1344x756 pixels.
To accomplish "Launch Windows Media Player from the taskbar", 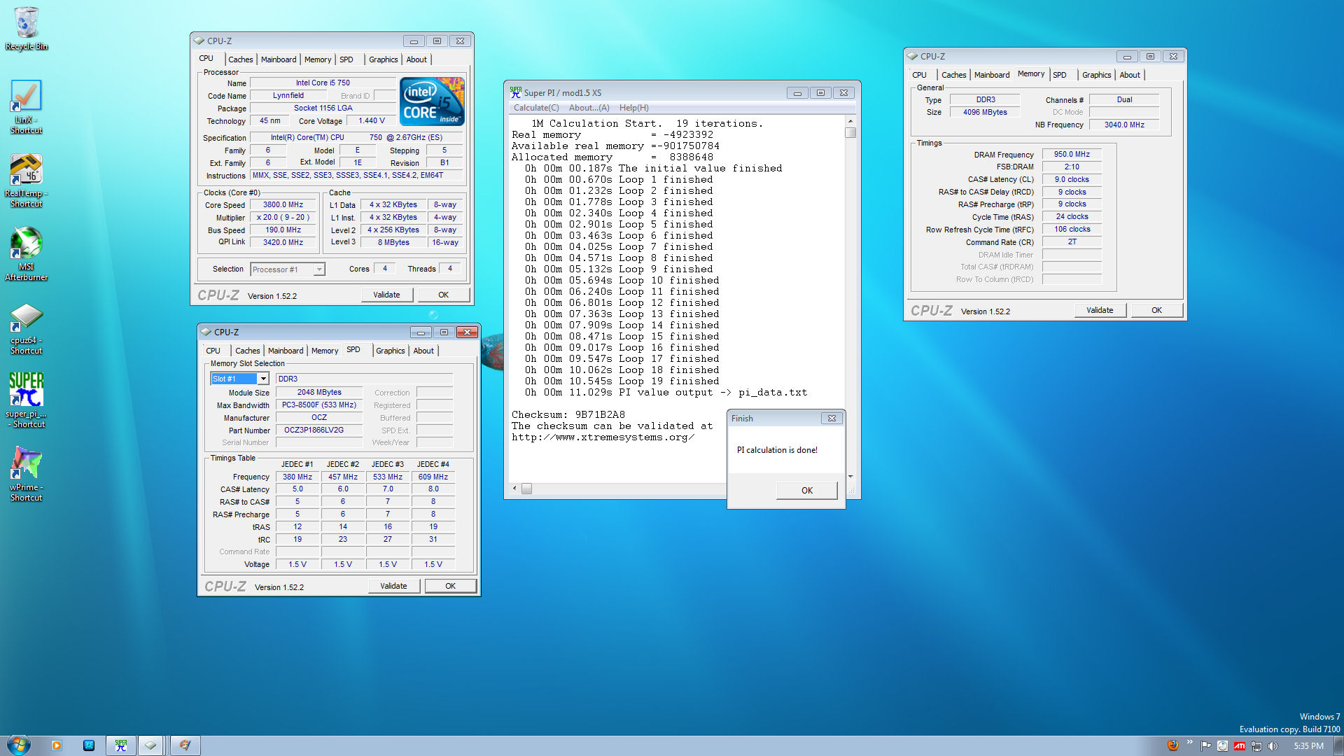I will (57, 745).
